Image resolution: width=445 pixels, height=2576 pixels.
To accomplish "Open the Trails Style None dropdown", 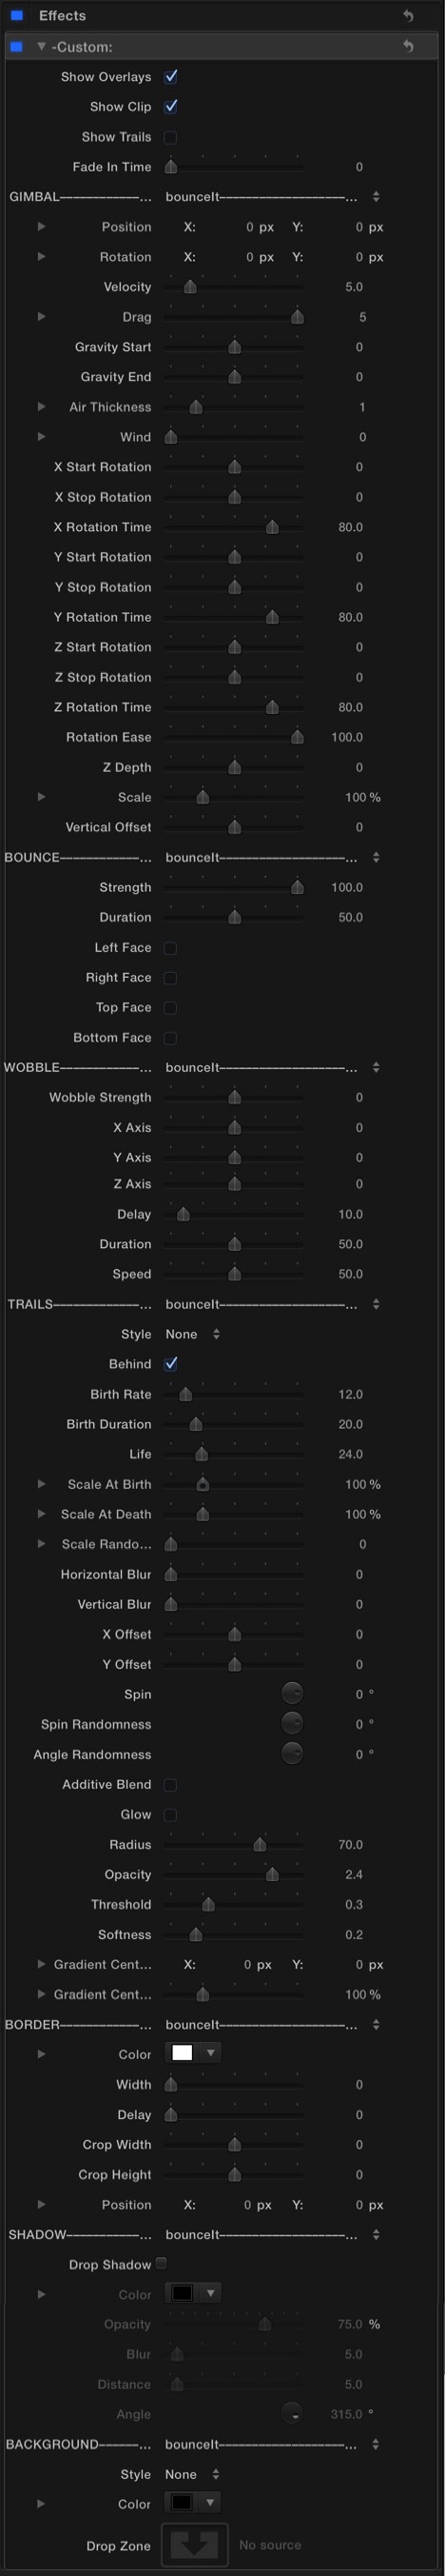I will (x=193, y=1334).
